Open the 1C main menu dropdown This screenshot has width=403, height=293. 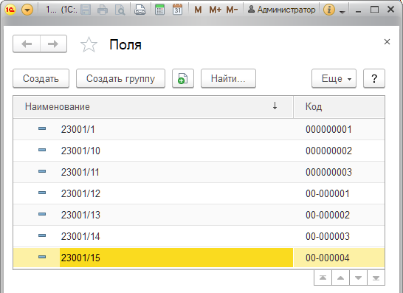click(x=27, y=10)
